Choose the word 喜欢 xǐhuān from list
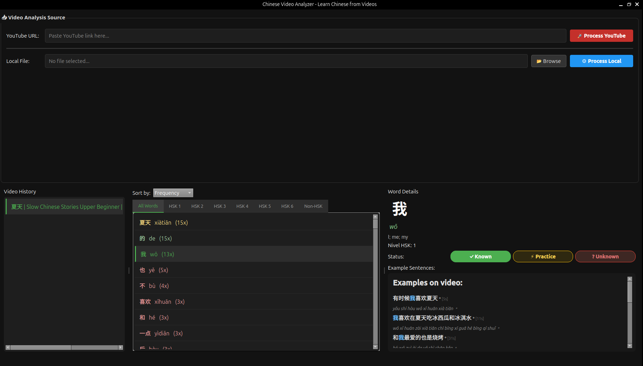 click(162, 302)
